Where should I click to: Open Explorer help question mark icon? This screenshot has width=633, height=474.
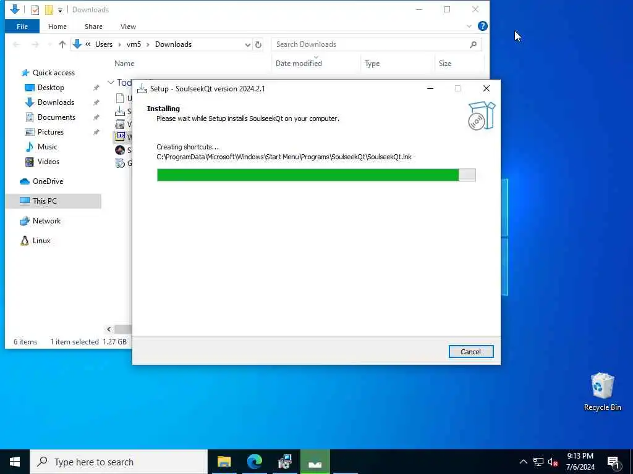click(x=482, y=26)
